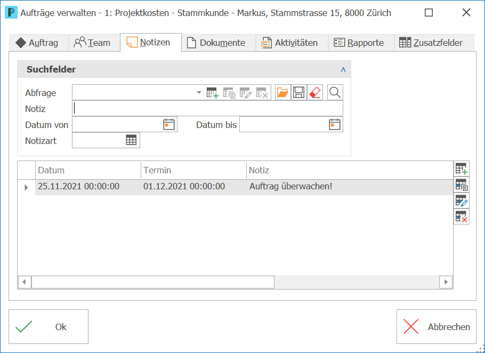
Task: Click the right scroll arrow of the notes table
Action: click(446, 282)
